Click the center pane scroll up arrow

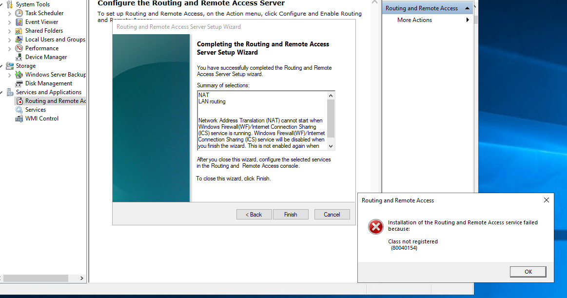pos(374,2)
